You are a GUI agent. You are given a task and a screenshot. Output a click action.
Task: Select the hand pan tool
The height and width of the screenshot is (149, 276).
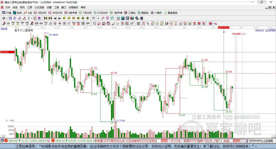94,18
